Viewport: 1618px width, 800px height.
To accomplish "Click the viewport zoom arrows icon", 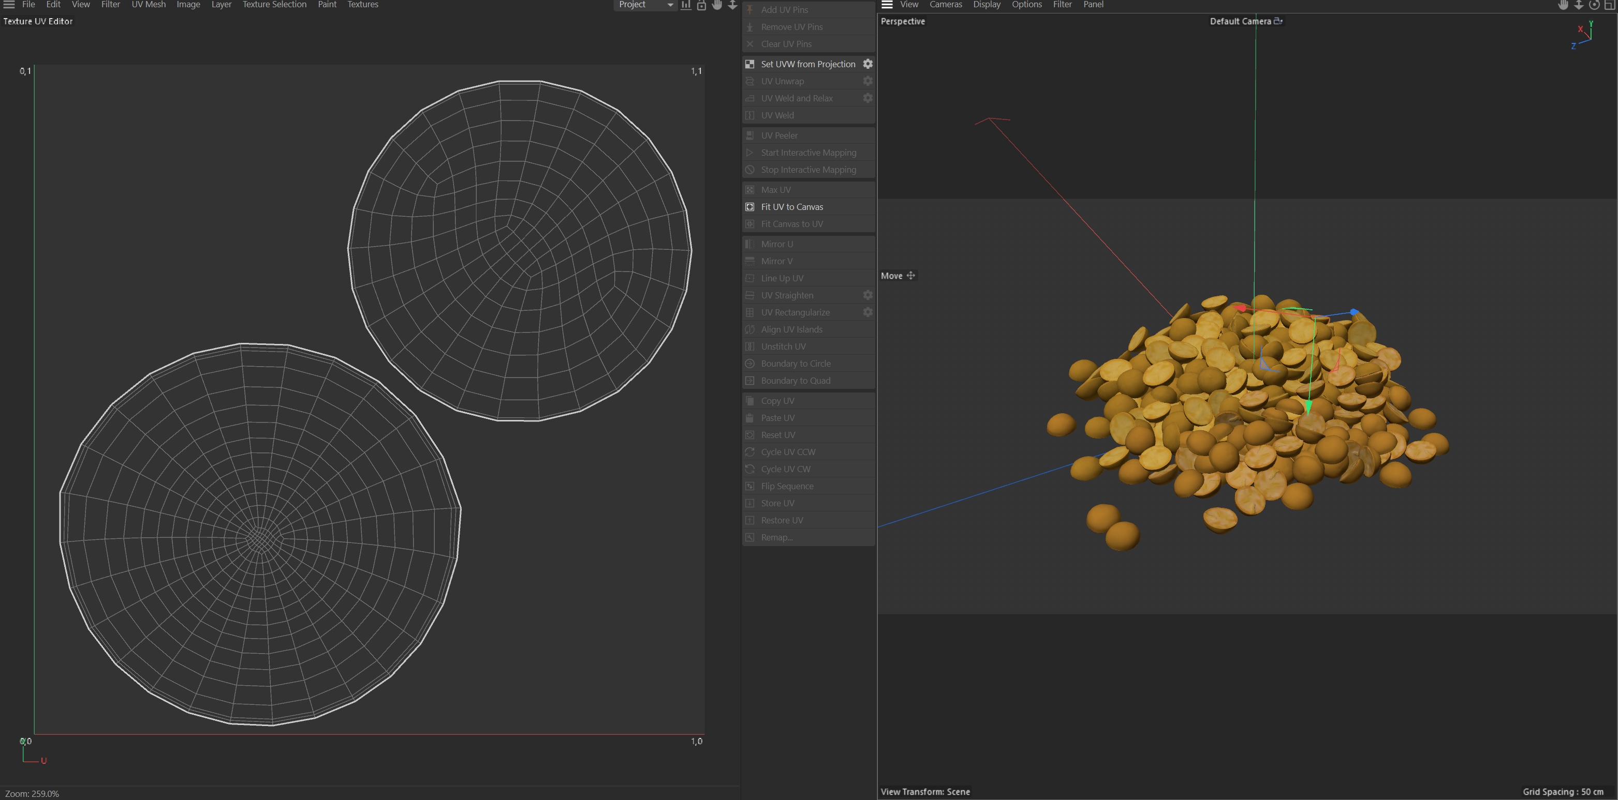I will 1579,5.
